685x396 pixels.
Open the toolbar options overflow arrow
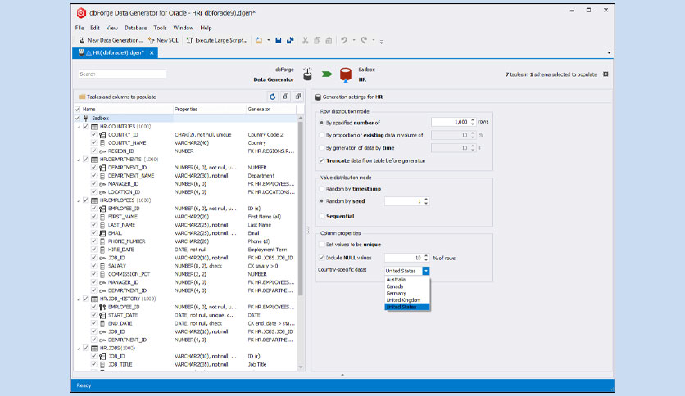(x=381, y=42)
